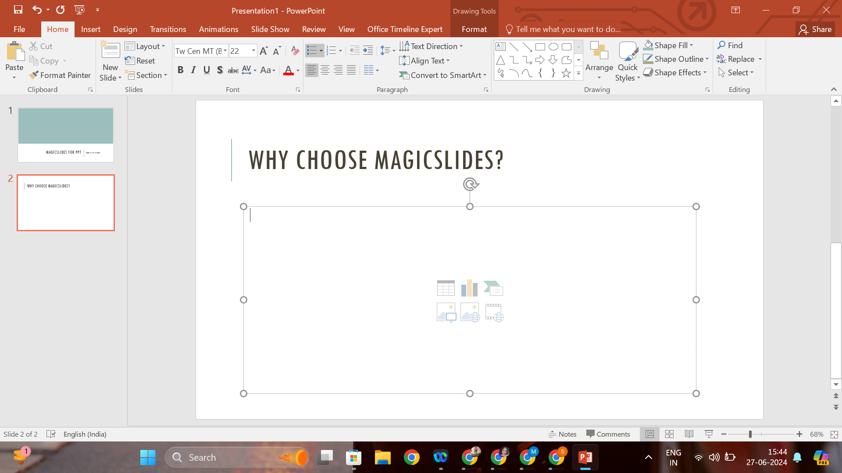
Task: Toggle Italic formatting
Action: click(193, 70)
